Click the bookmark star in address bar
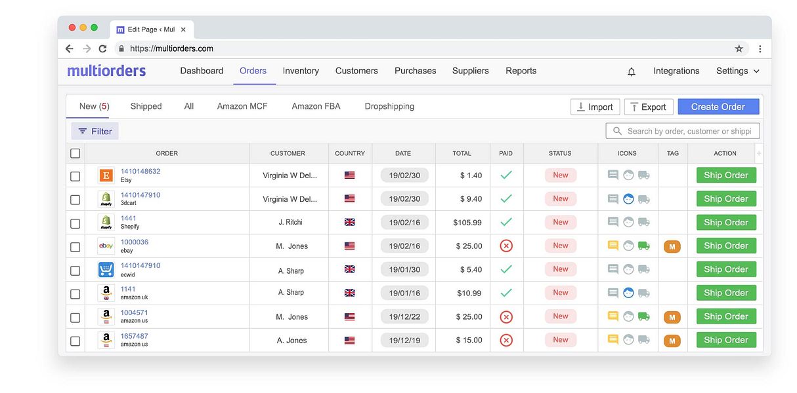Viewport: 797px width, 393px height. pyautogui.click(x=739, y=48)
